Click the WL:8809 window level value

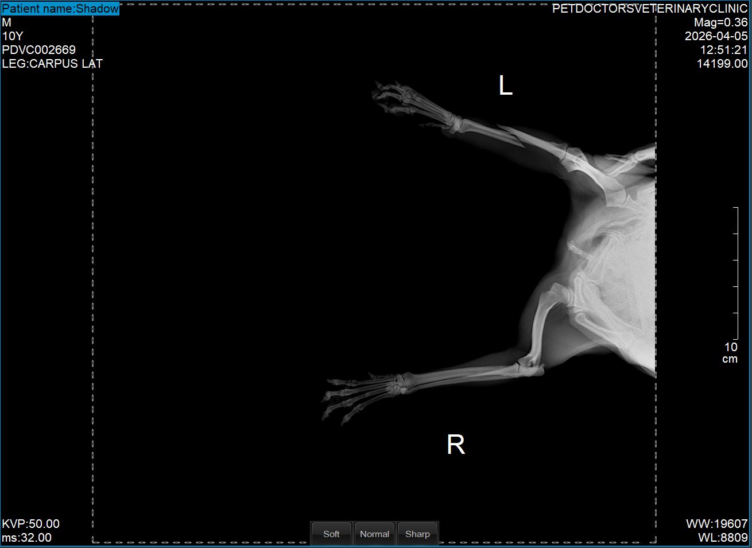click(x=723, y=538)
